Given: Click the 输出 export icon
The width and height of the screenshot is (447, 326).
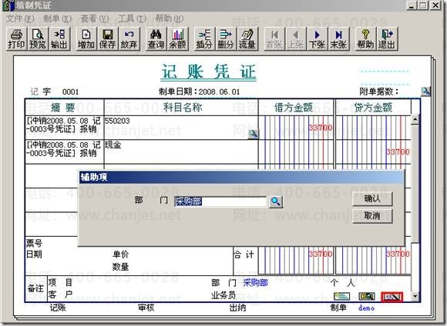Looking at the screenshot, I should tap(59, 39).
